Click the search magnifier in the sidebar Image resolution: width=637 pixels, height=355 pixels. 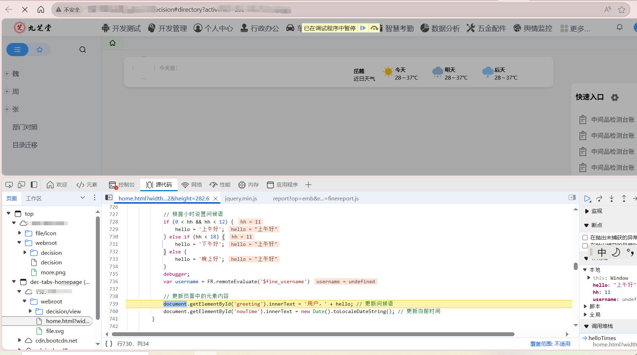click(x=82, y=49)
